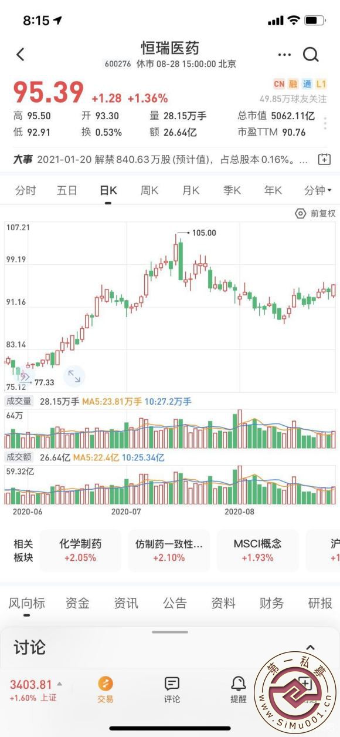Tap the 通 connect badge
This screenshot has width=340, height=737.
[x=307, y=84]
